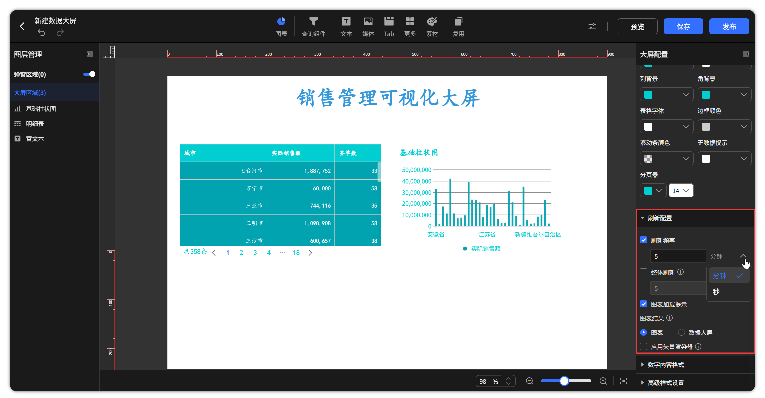Choose 分钟 in the unit list

click(728, 276)
